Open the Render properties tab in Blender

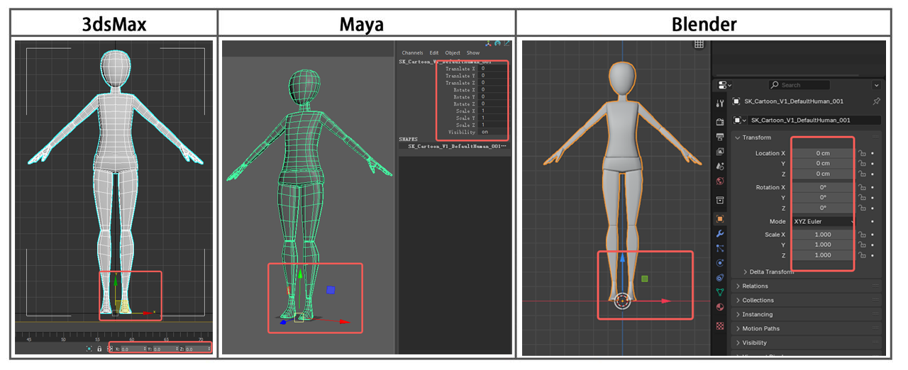[721, 122]
